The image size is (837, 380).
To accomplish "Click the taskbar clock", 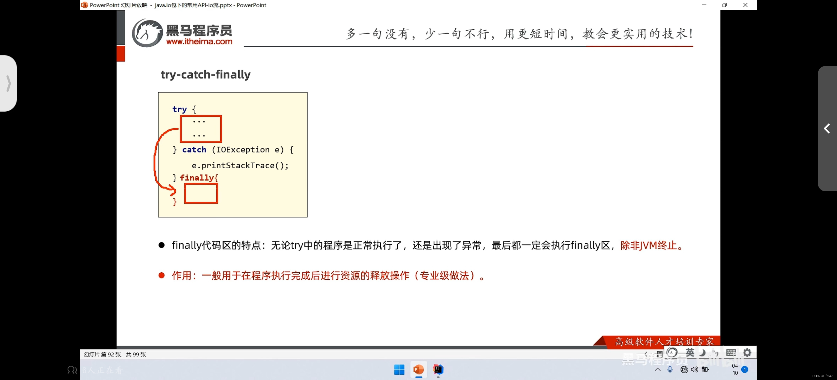I will pos(735,369).
